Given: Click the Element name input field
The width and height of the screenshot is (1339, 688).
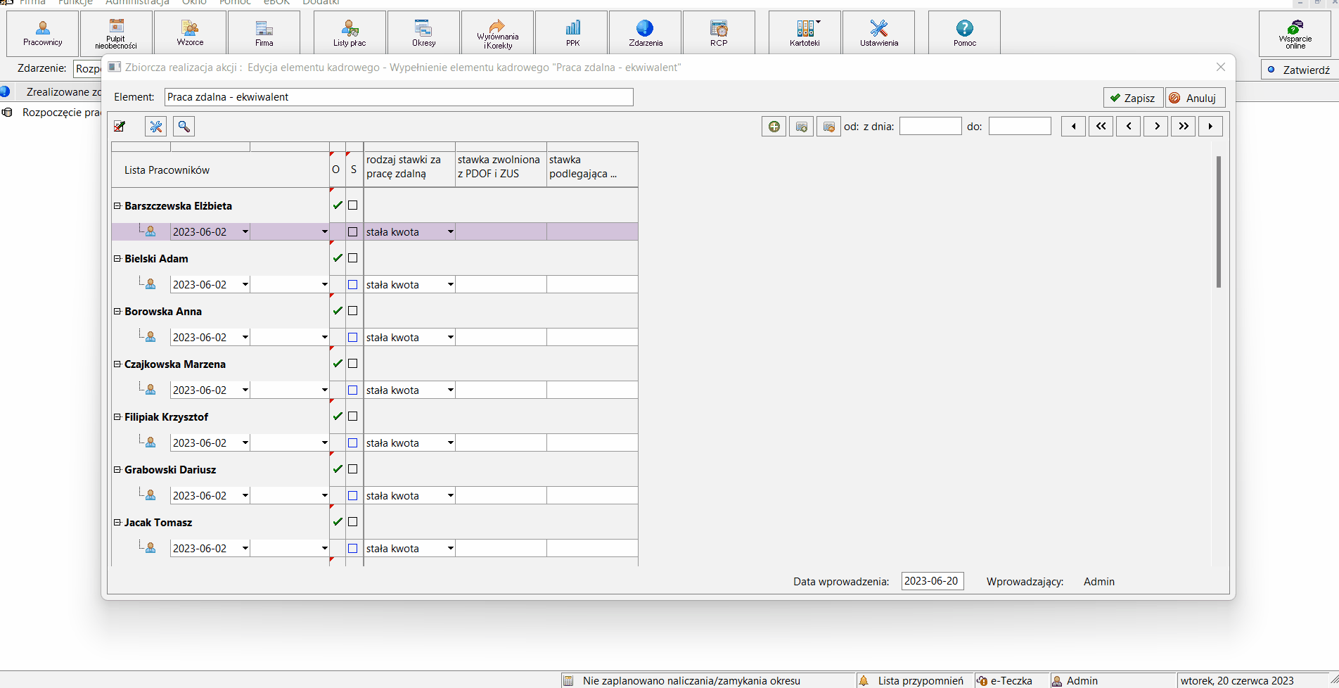Looking at the screenshot, I should click(399, 97).
